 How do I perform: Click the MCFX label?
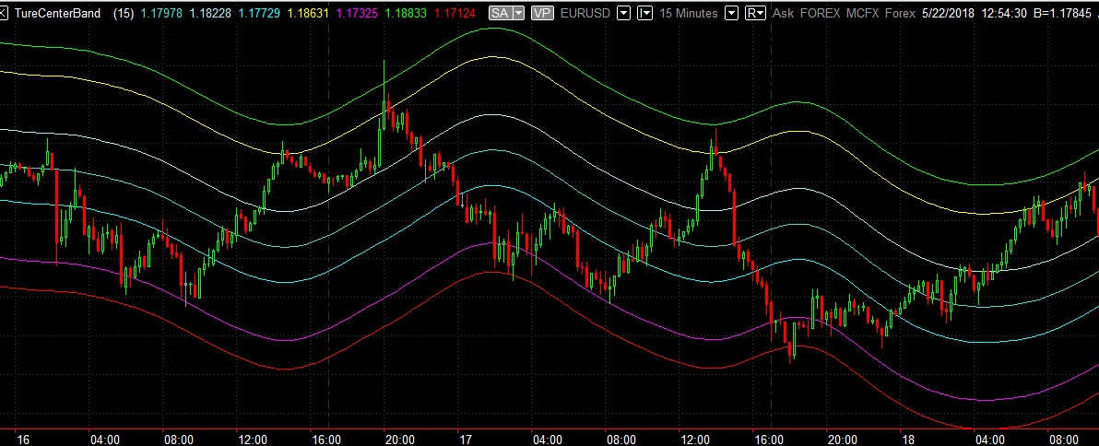click(862, 13)
